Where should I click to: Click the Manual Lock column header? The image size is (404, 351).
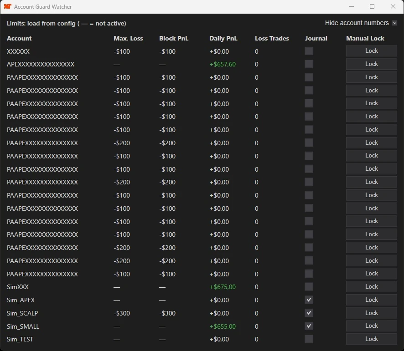(x=365, y=38)
